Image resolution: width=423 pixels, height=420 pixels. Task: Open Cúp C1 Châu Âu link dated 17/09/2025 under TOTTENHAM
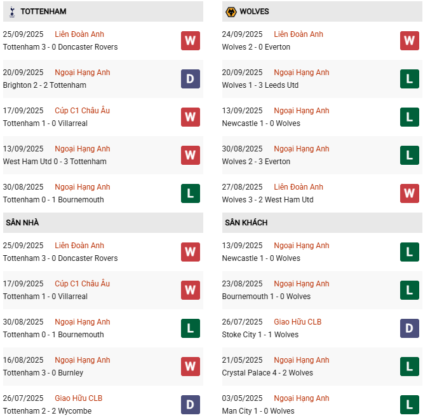click(82, 111)
